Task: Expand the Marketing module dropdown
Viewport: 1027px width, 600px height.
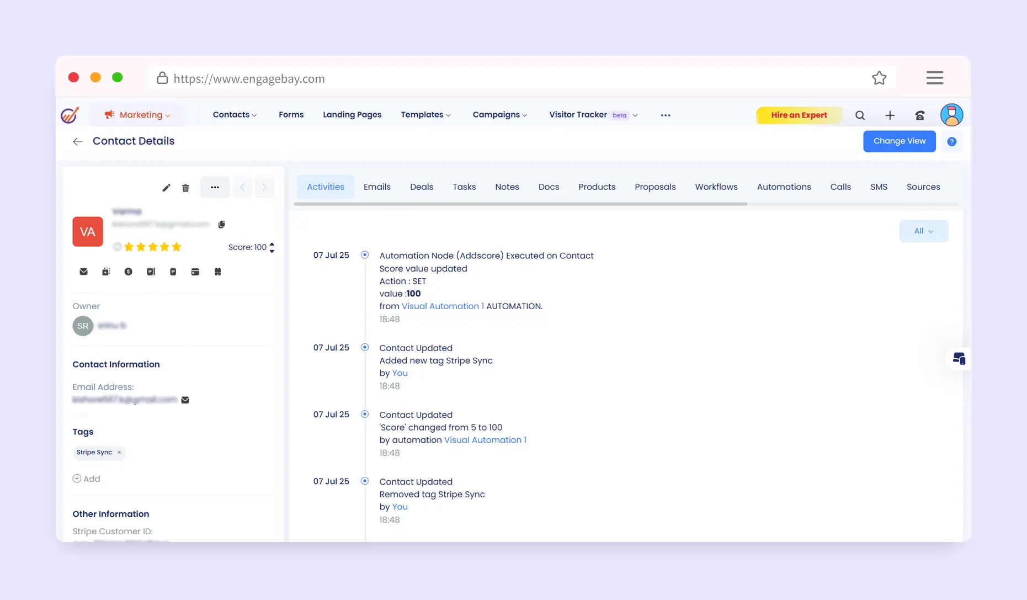Action: coord(137,115)
